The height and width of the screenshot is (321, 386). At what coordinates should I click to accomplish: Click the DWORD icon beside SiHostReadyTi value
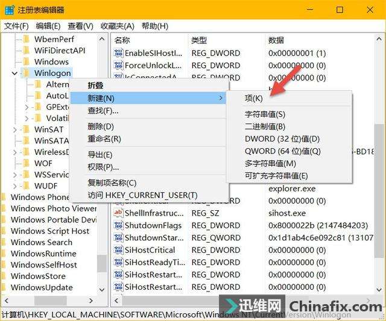(118, 262)
